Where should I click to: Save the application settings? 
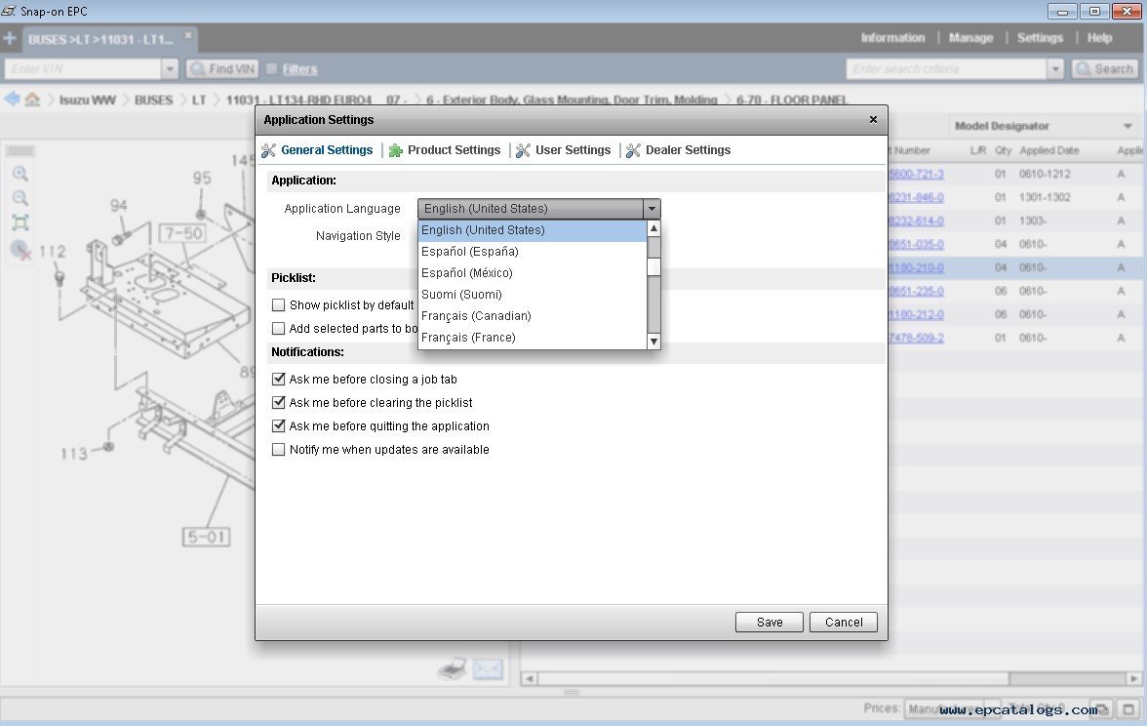point(770,623)
